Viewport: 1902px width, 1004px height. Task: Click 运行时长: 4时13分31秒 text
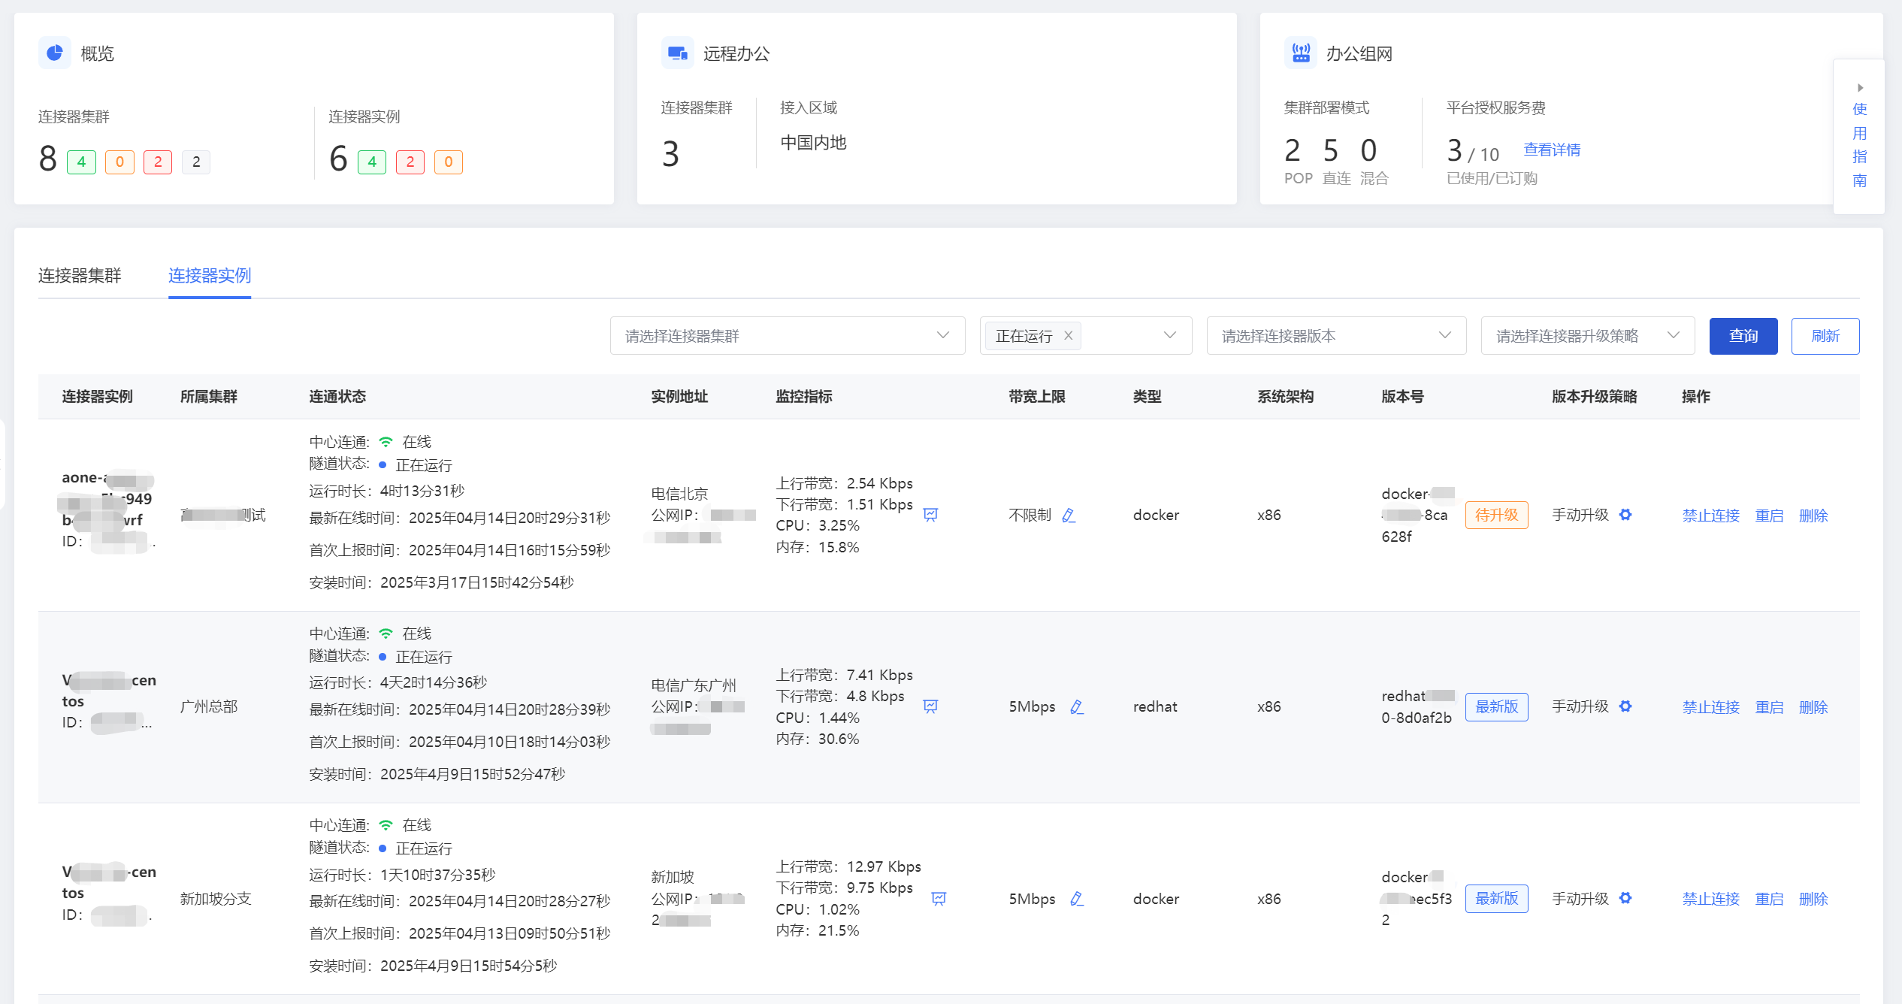click(x=387, y=491)
